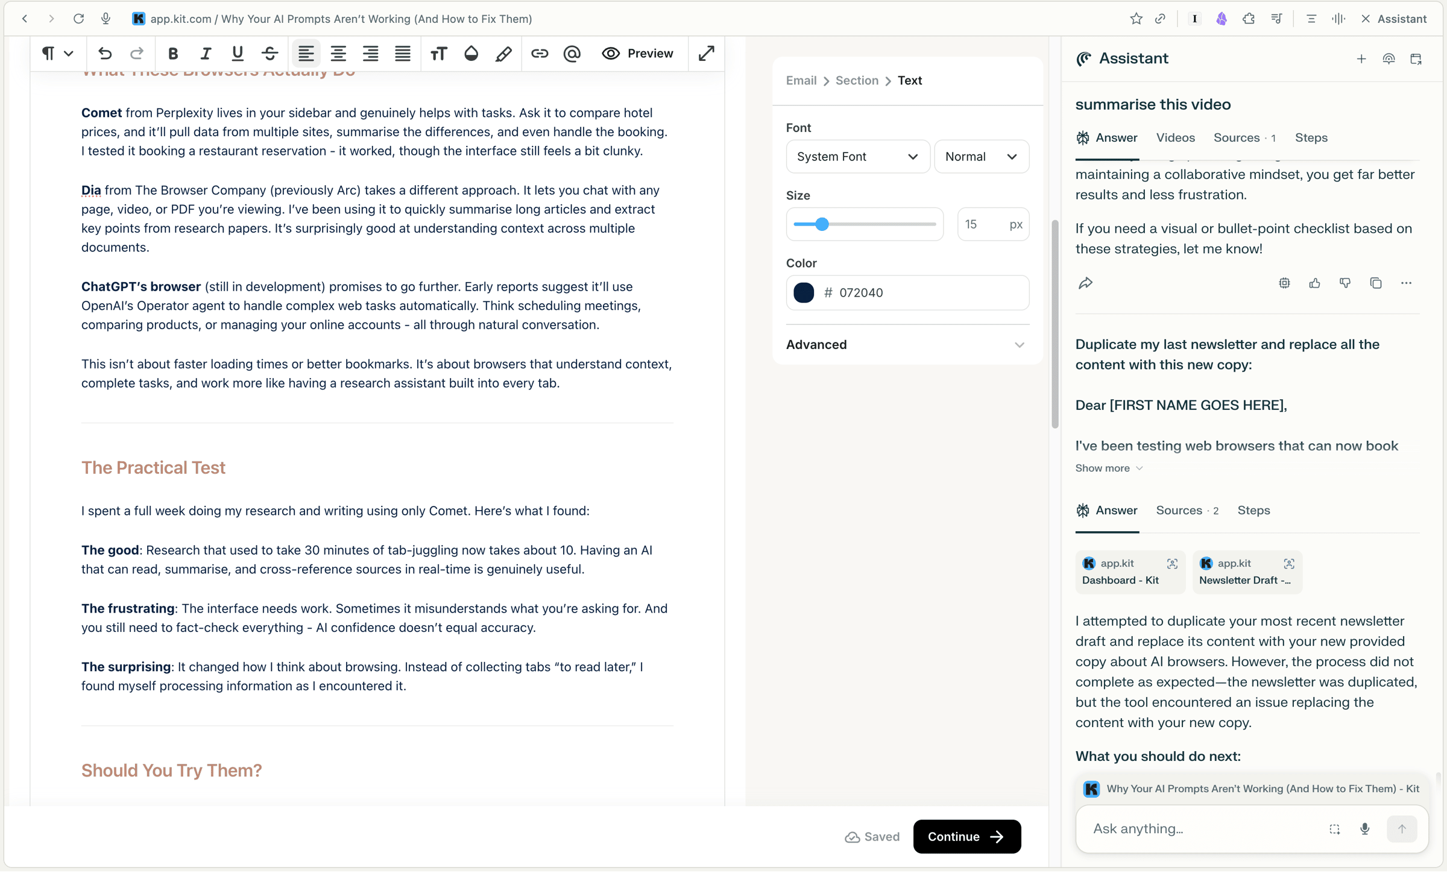The width and height of the screenshot is (1447, 873).
Task: Align text left
Action: pos(306,54)
